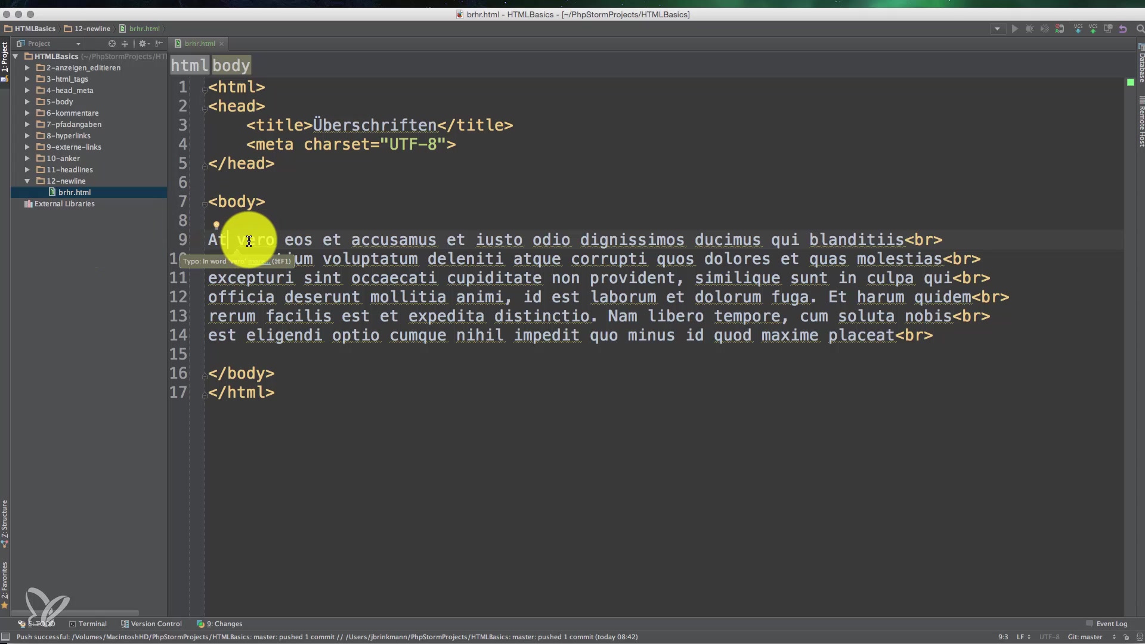This screenshot has height=644, width=1145.
Task: Toggle the tool window bars corner button
Action: tap(5, 637)
